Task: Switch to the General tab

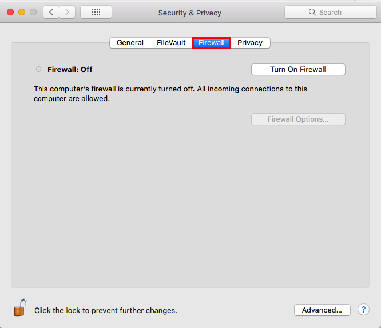Action: 130,43
